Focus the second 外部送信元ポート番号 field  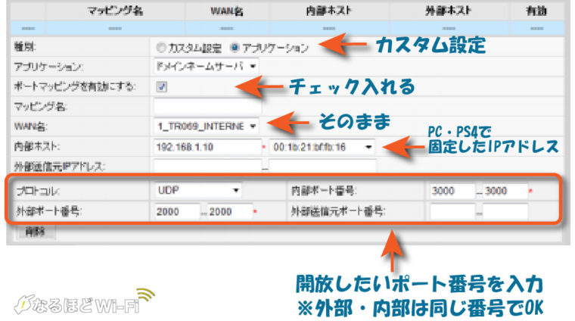point(505,212)
